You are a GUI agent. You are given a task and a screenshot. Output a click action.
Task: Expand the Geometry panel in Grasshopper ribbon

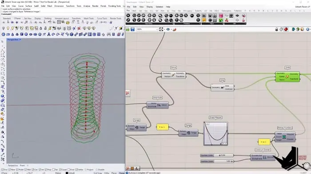(172, 23)
